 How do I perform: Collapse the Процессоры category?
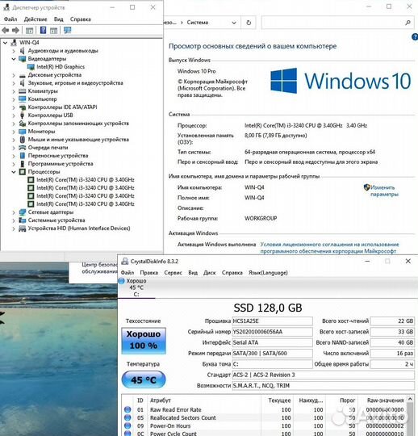[x=14, y=172]
